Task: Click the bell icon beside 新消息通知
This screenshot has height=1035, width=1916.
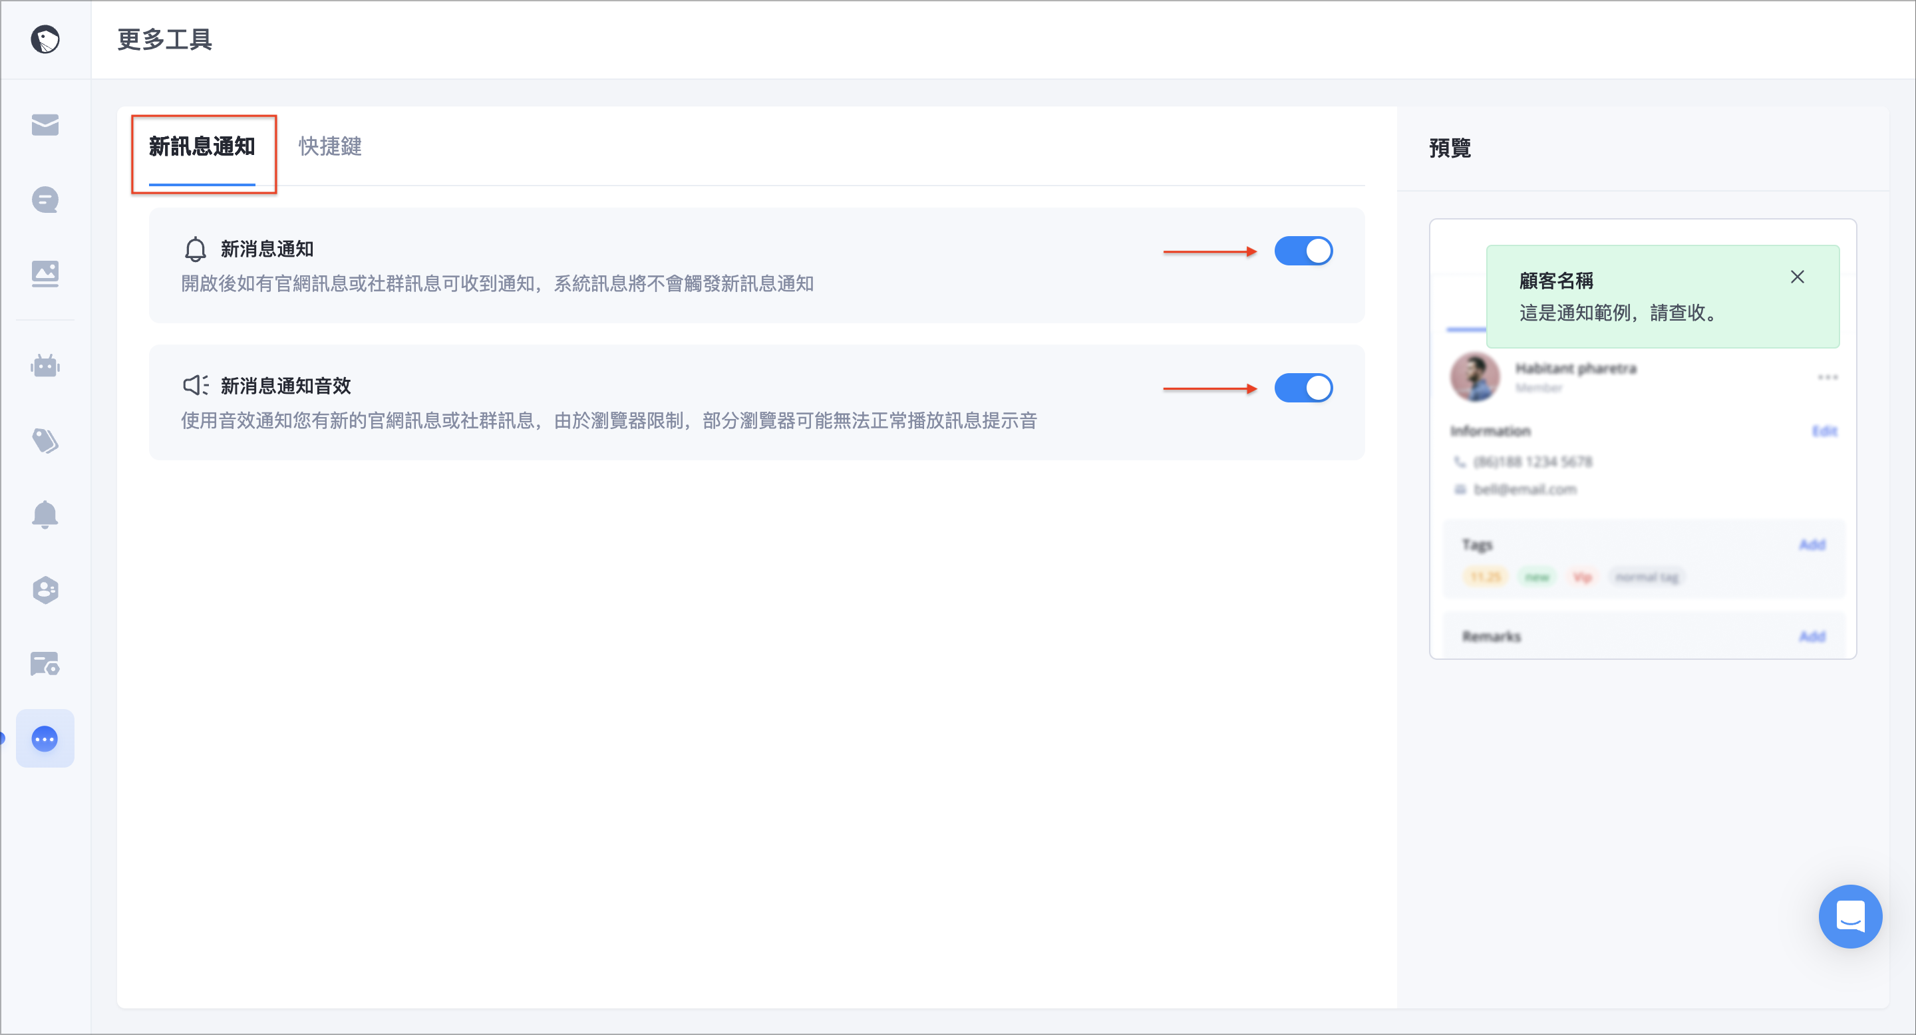Action: [195, 250]
